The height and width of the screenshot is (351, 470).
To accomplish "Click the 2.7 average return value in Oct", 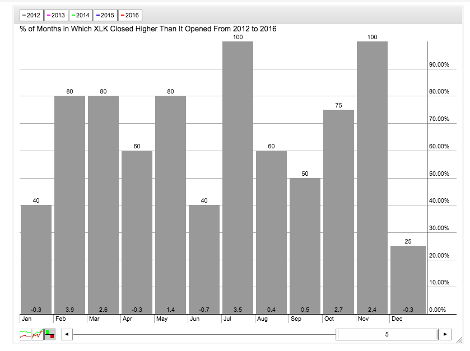I will tap(338, 310).
